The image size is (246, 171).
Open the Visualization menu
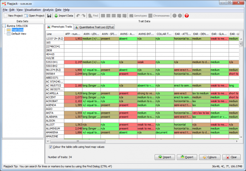[32, 10]
